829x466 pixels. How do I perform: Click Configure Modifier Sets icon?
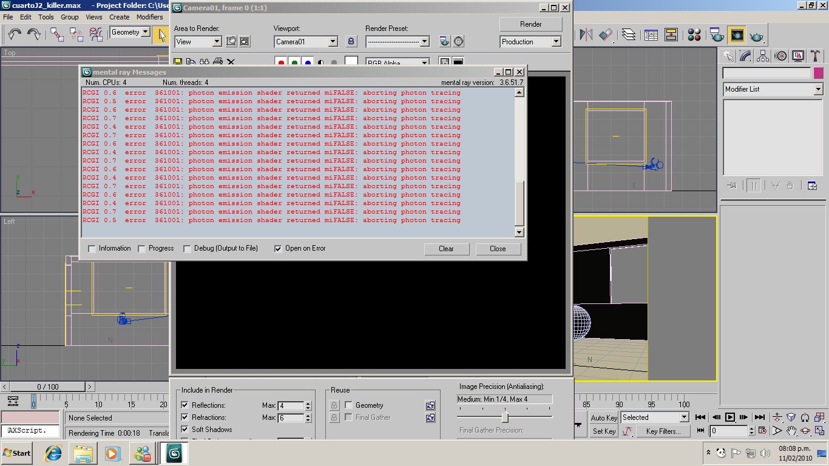(x=812, y=186)
